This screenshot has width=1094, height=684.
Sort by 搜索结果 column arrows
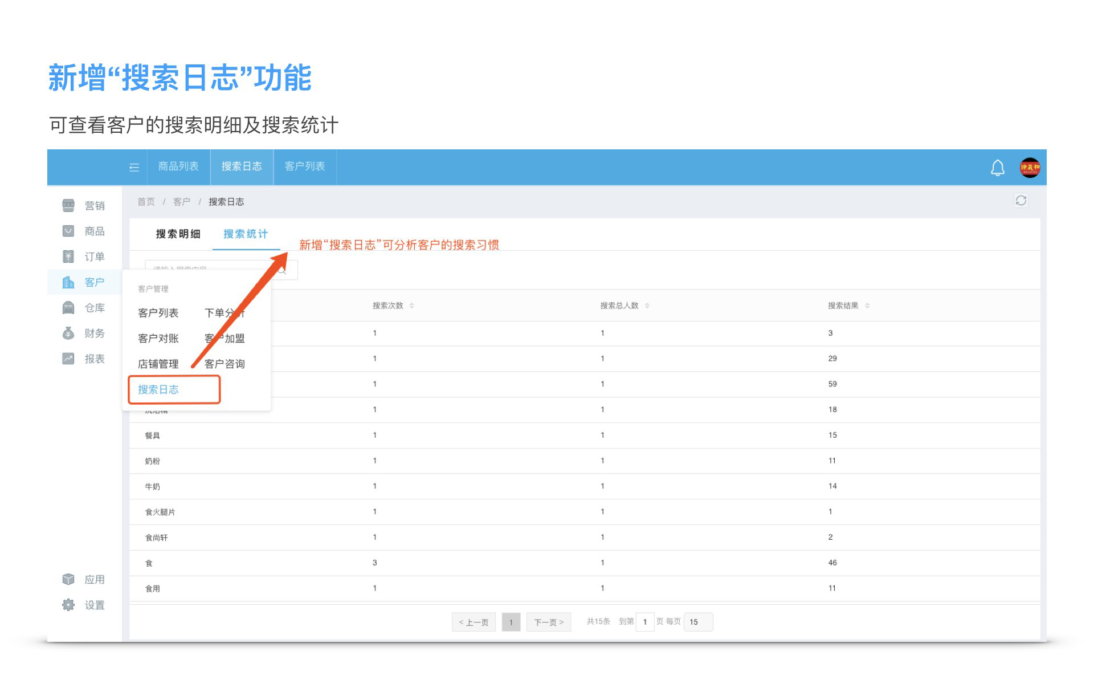coord(867,306)
